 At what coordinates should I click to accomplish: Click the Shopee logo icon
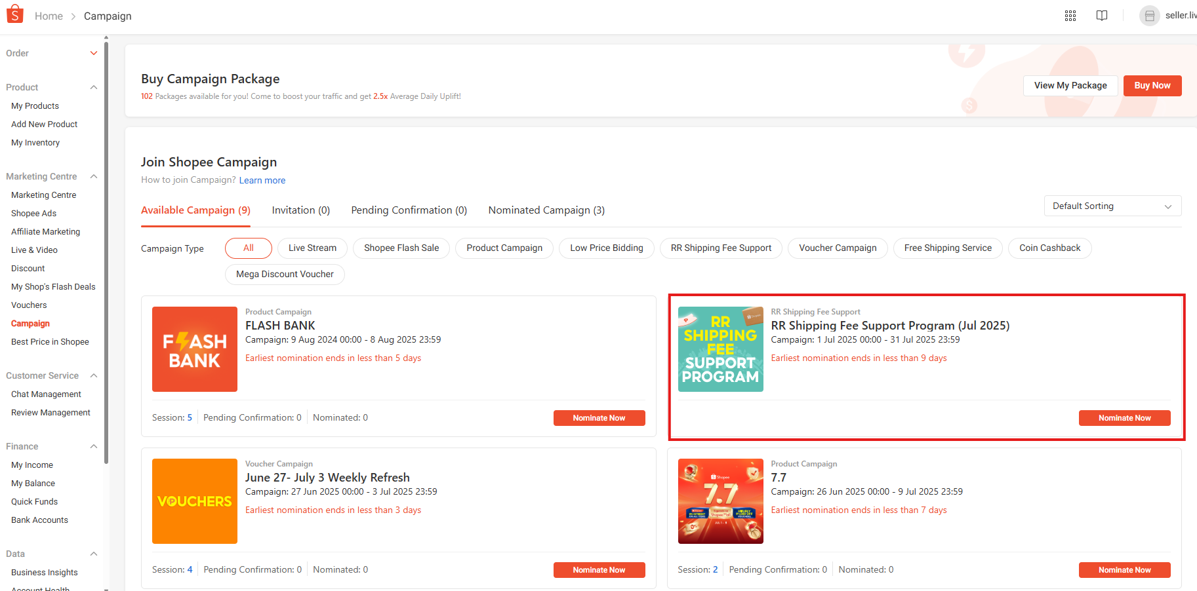click(x=14, y=14)
